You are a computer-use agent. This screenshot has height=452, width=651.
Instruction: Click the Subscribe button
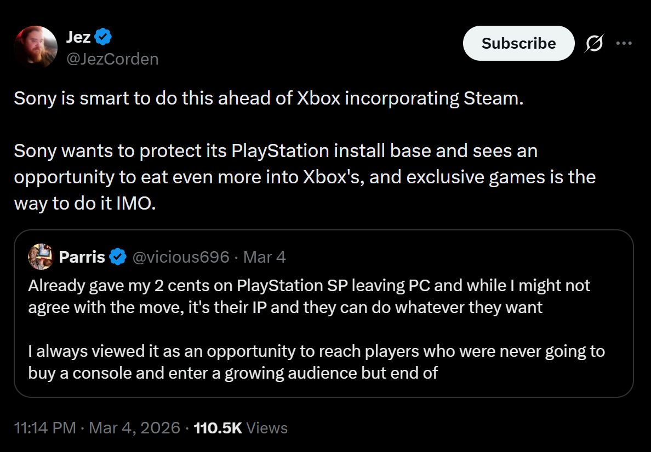click(518, 43)
